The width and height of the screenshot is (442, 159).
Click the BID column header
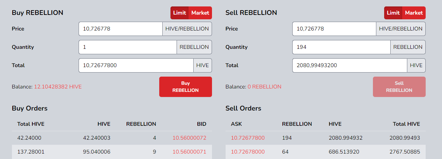(201, 124)
